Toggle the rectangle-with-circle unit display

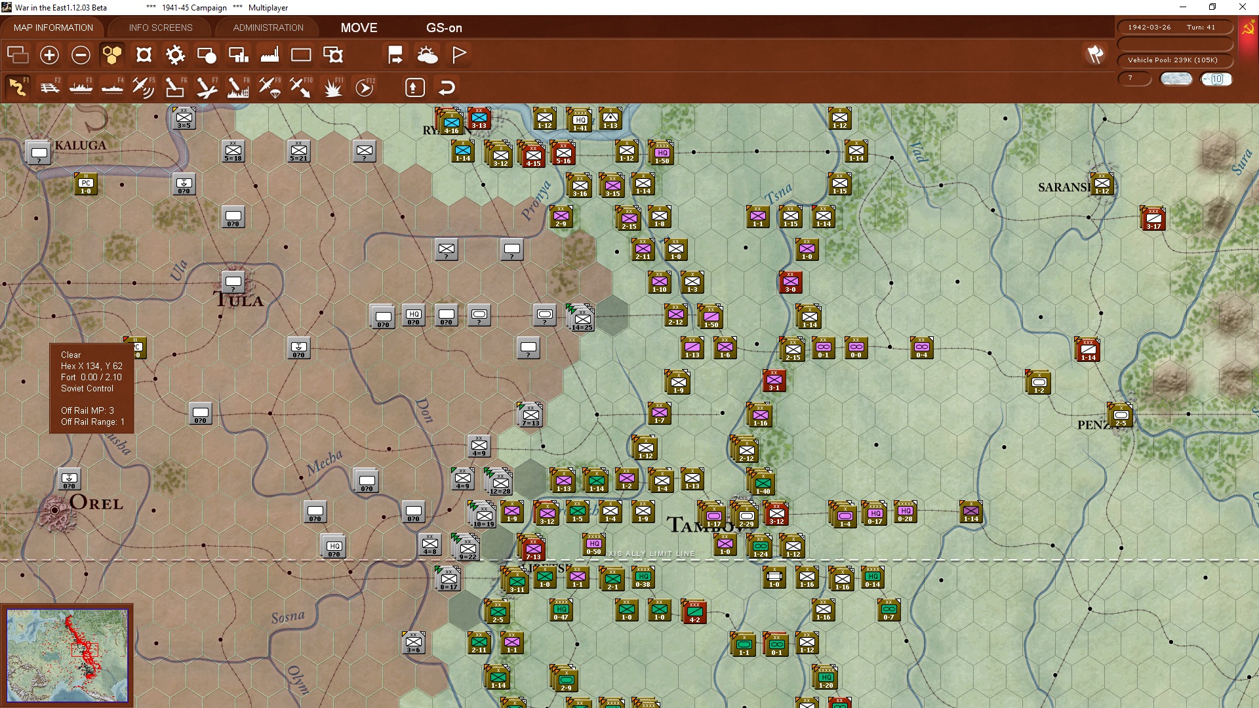coord(207,55)
